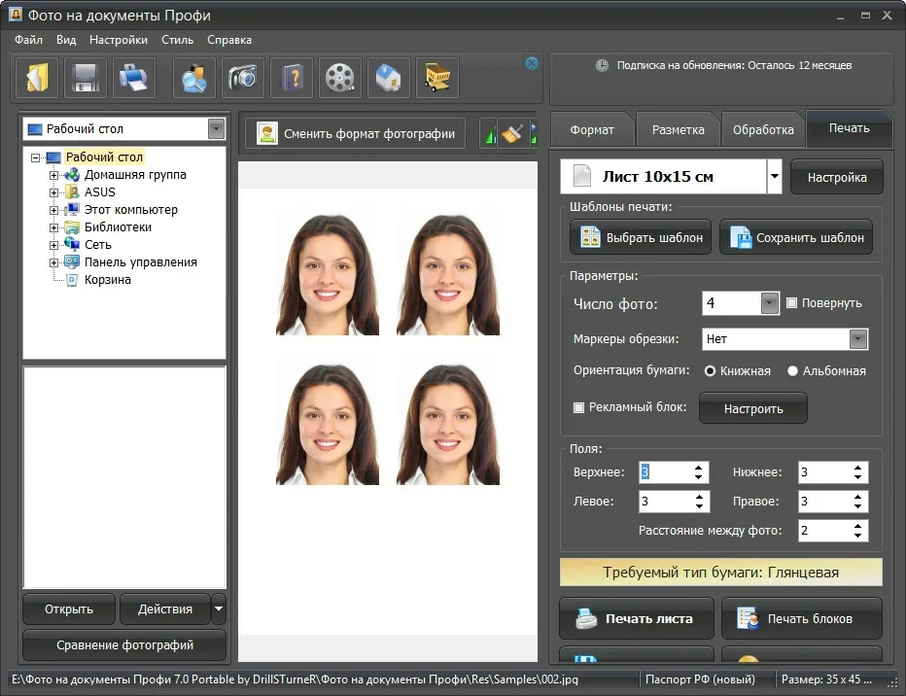This screenshot has height=696, width=906.
Task: Toggle the Рекламный блок checkbox
Action: [x=579, y=407]
